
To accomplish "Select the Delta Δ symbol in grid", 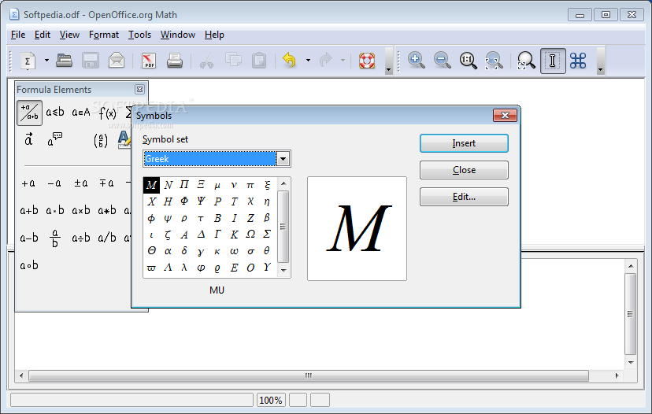I will (x=201, y=235).
